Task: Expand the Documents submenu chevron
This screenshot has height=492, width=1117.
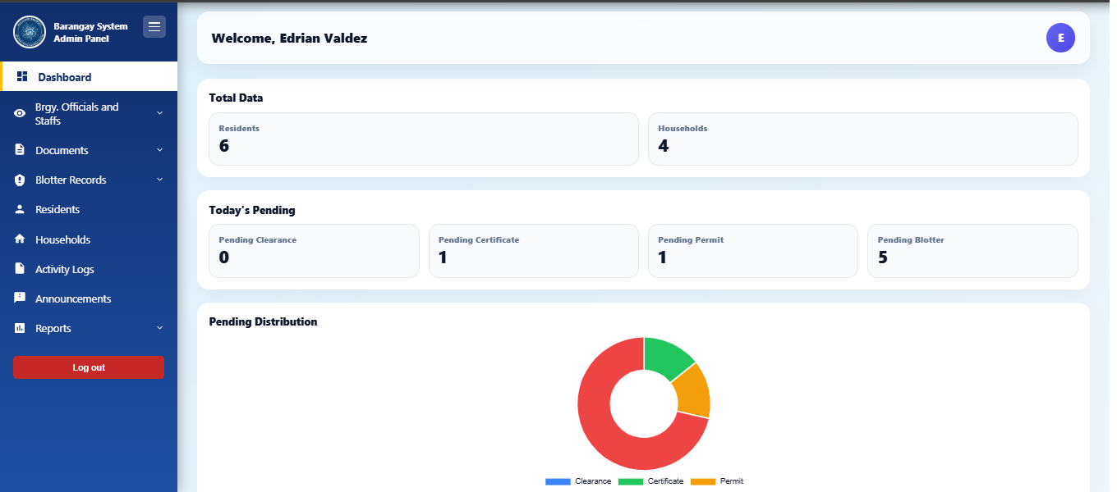Action: (159, 150)
